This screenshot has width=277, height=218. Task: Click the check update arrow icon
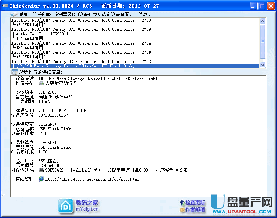(182, 203)
